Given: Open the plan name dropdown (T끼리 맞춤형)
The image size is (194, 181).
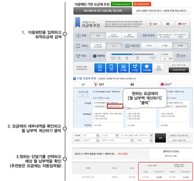Looking at the screenshot, I should coord(136,135).
